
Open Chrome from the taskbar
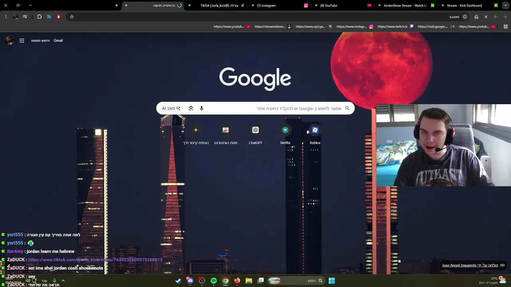click(x=226, y=281)
